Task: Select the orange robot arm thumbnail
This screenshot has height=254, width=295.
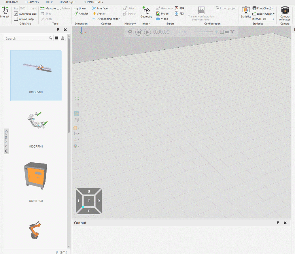Action: [x=35, y=230]
